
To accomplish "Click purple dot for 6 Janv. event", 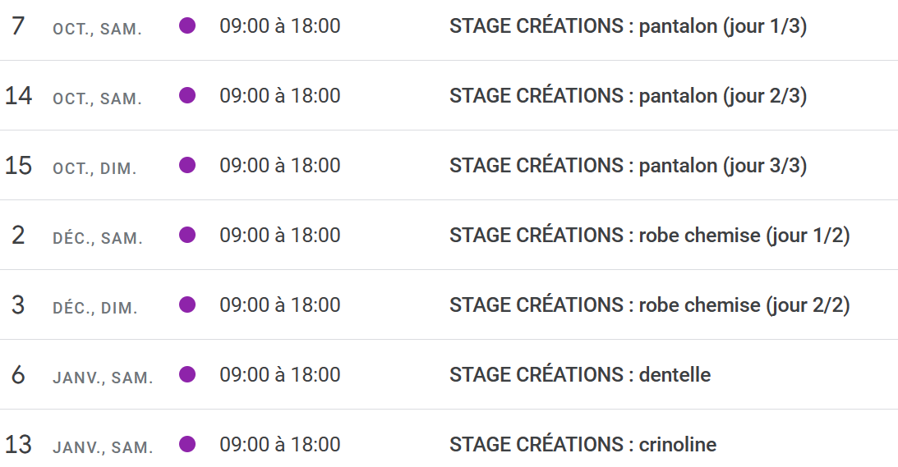I will [187, 375].
